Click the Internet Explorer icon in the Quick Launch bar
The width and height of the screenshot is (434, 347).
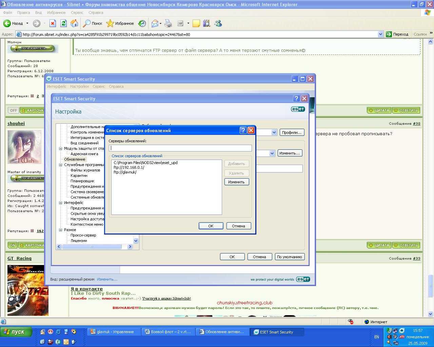pos(58,332)
